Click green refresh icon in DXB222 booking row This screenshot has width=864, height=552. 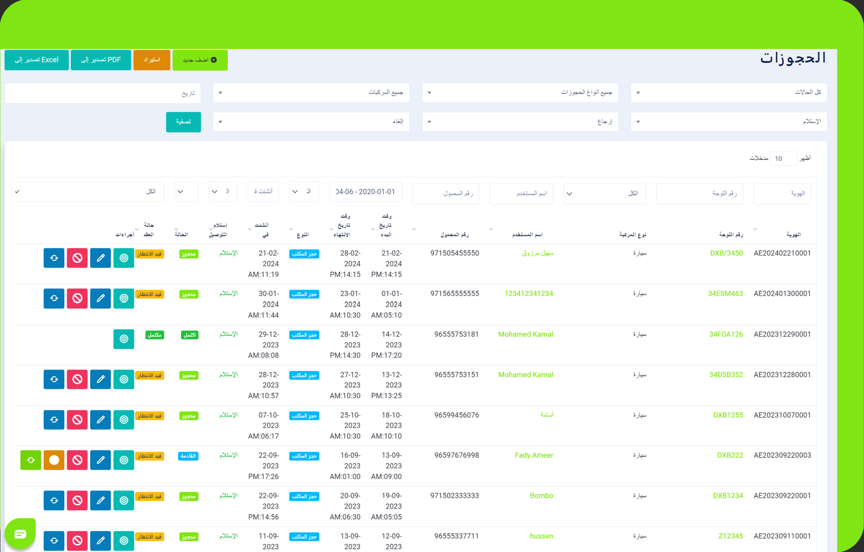point(31,460)
